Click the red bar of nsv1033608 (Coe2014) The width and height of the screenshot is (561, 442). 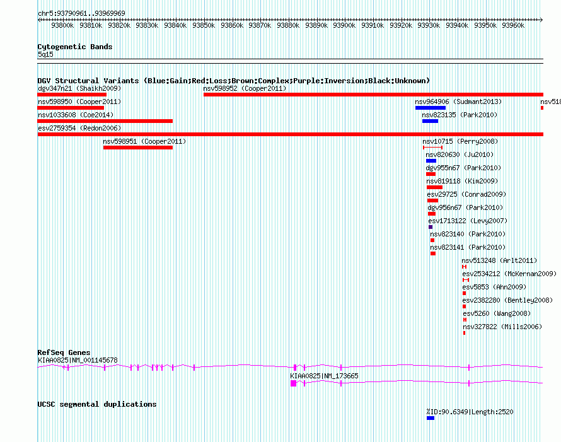105,121
